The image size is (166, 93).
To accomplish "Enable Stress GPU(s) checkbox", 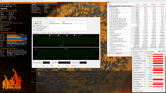I will 36,30.
